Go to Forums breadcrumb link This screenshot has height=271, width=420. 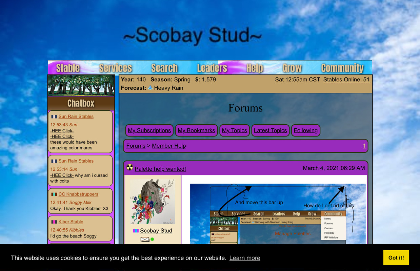136,146
